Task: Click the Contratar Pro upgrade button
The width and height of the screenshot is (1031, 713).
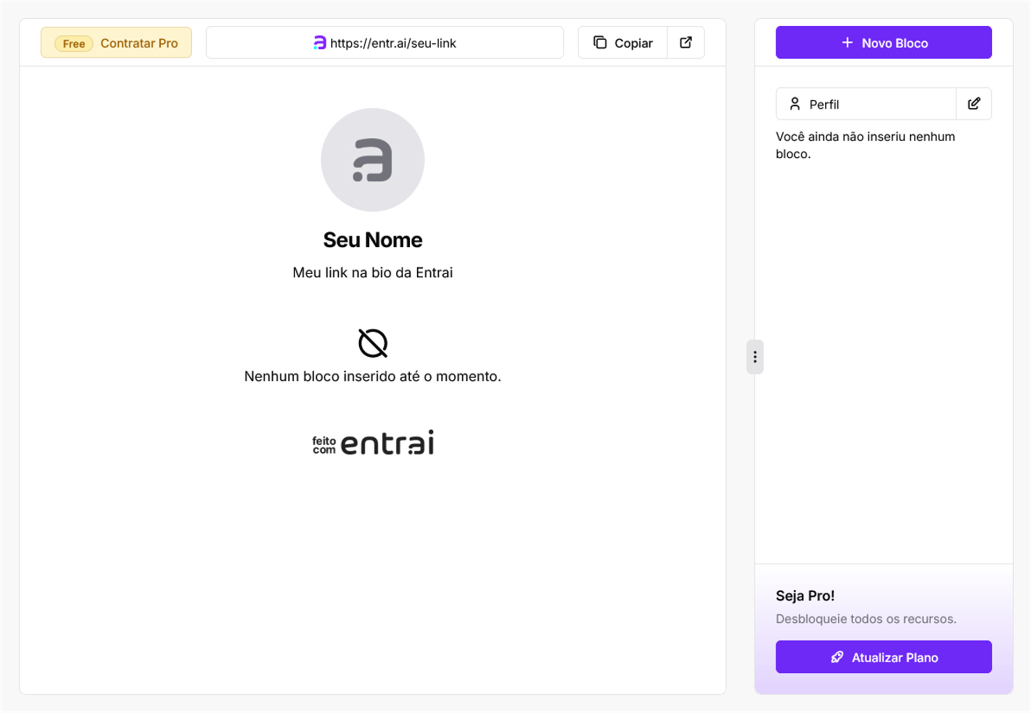Action: click(139, 43)
